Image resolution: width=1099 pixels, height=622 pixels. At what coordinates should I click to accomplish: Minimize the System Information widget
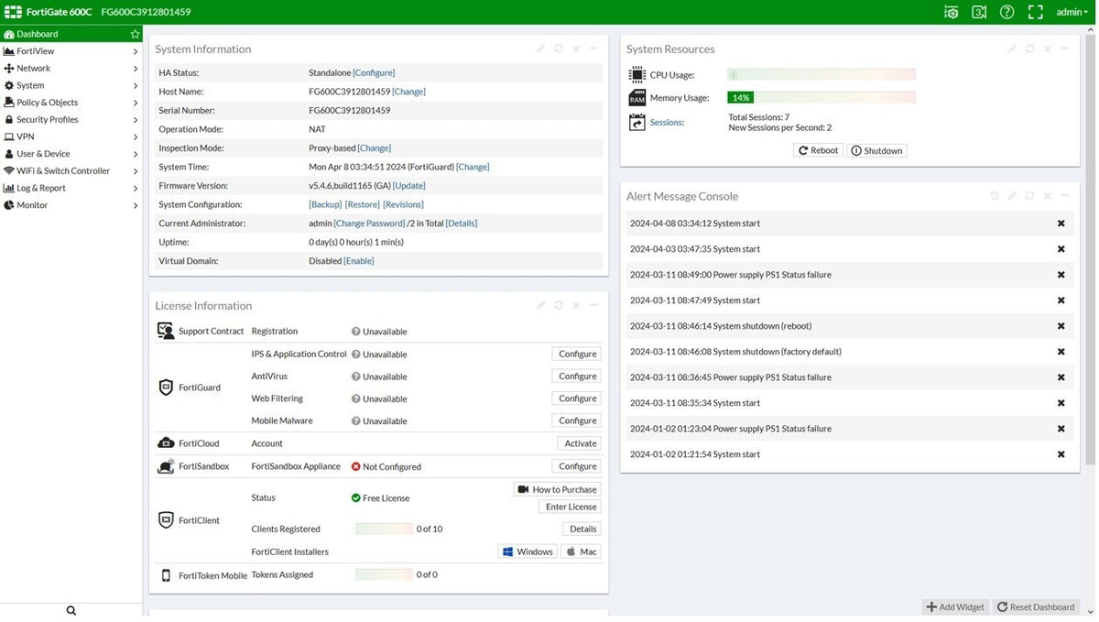click(x=593, y=49)
